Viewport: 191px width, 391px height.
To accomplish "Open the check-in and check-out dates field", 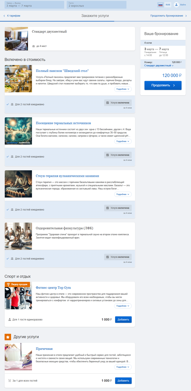I will coord(34,5).
